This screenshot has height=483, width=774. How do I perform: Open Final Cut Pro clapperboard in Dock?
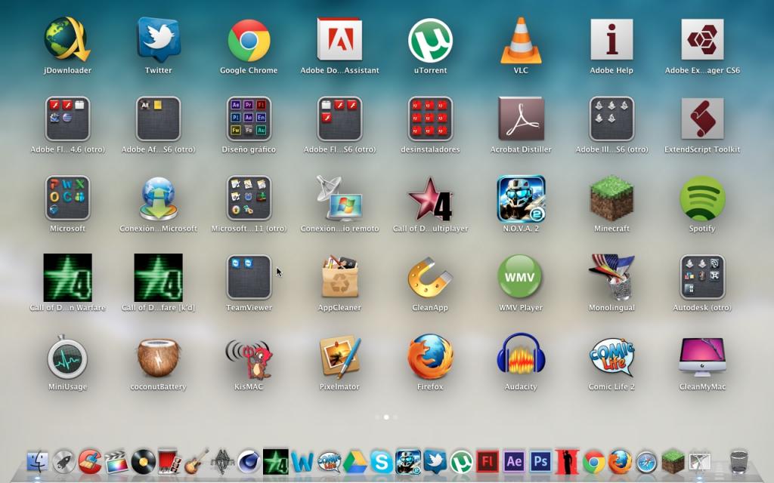[116, 463]
